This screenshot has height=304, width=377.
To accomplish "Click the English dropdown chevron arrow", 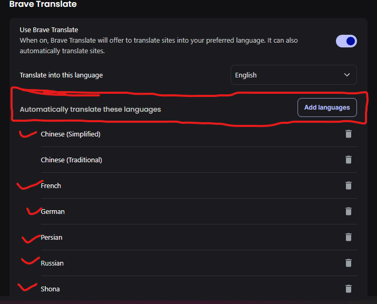I will coord(346,75).
